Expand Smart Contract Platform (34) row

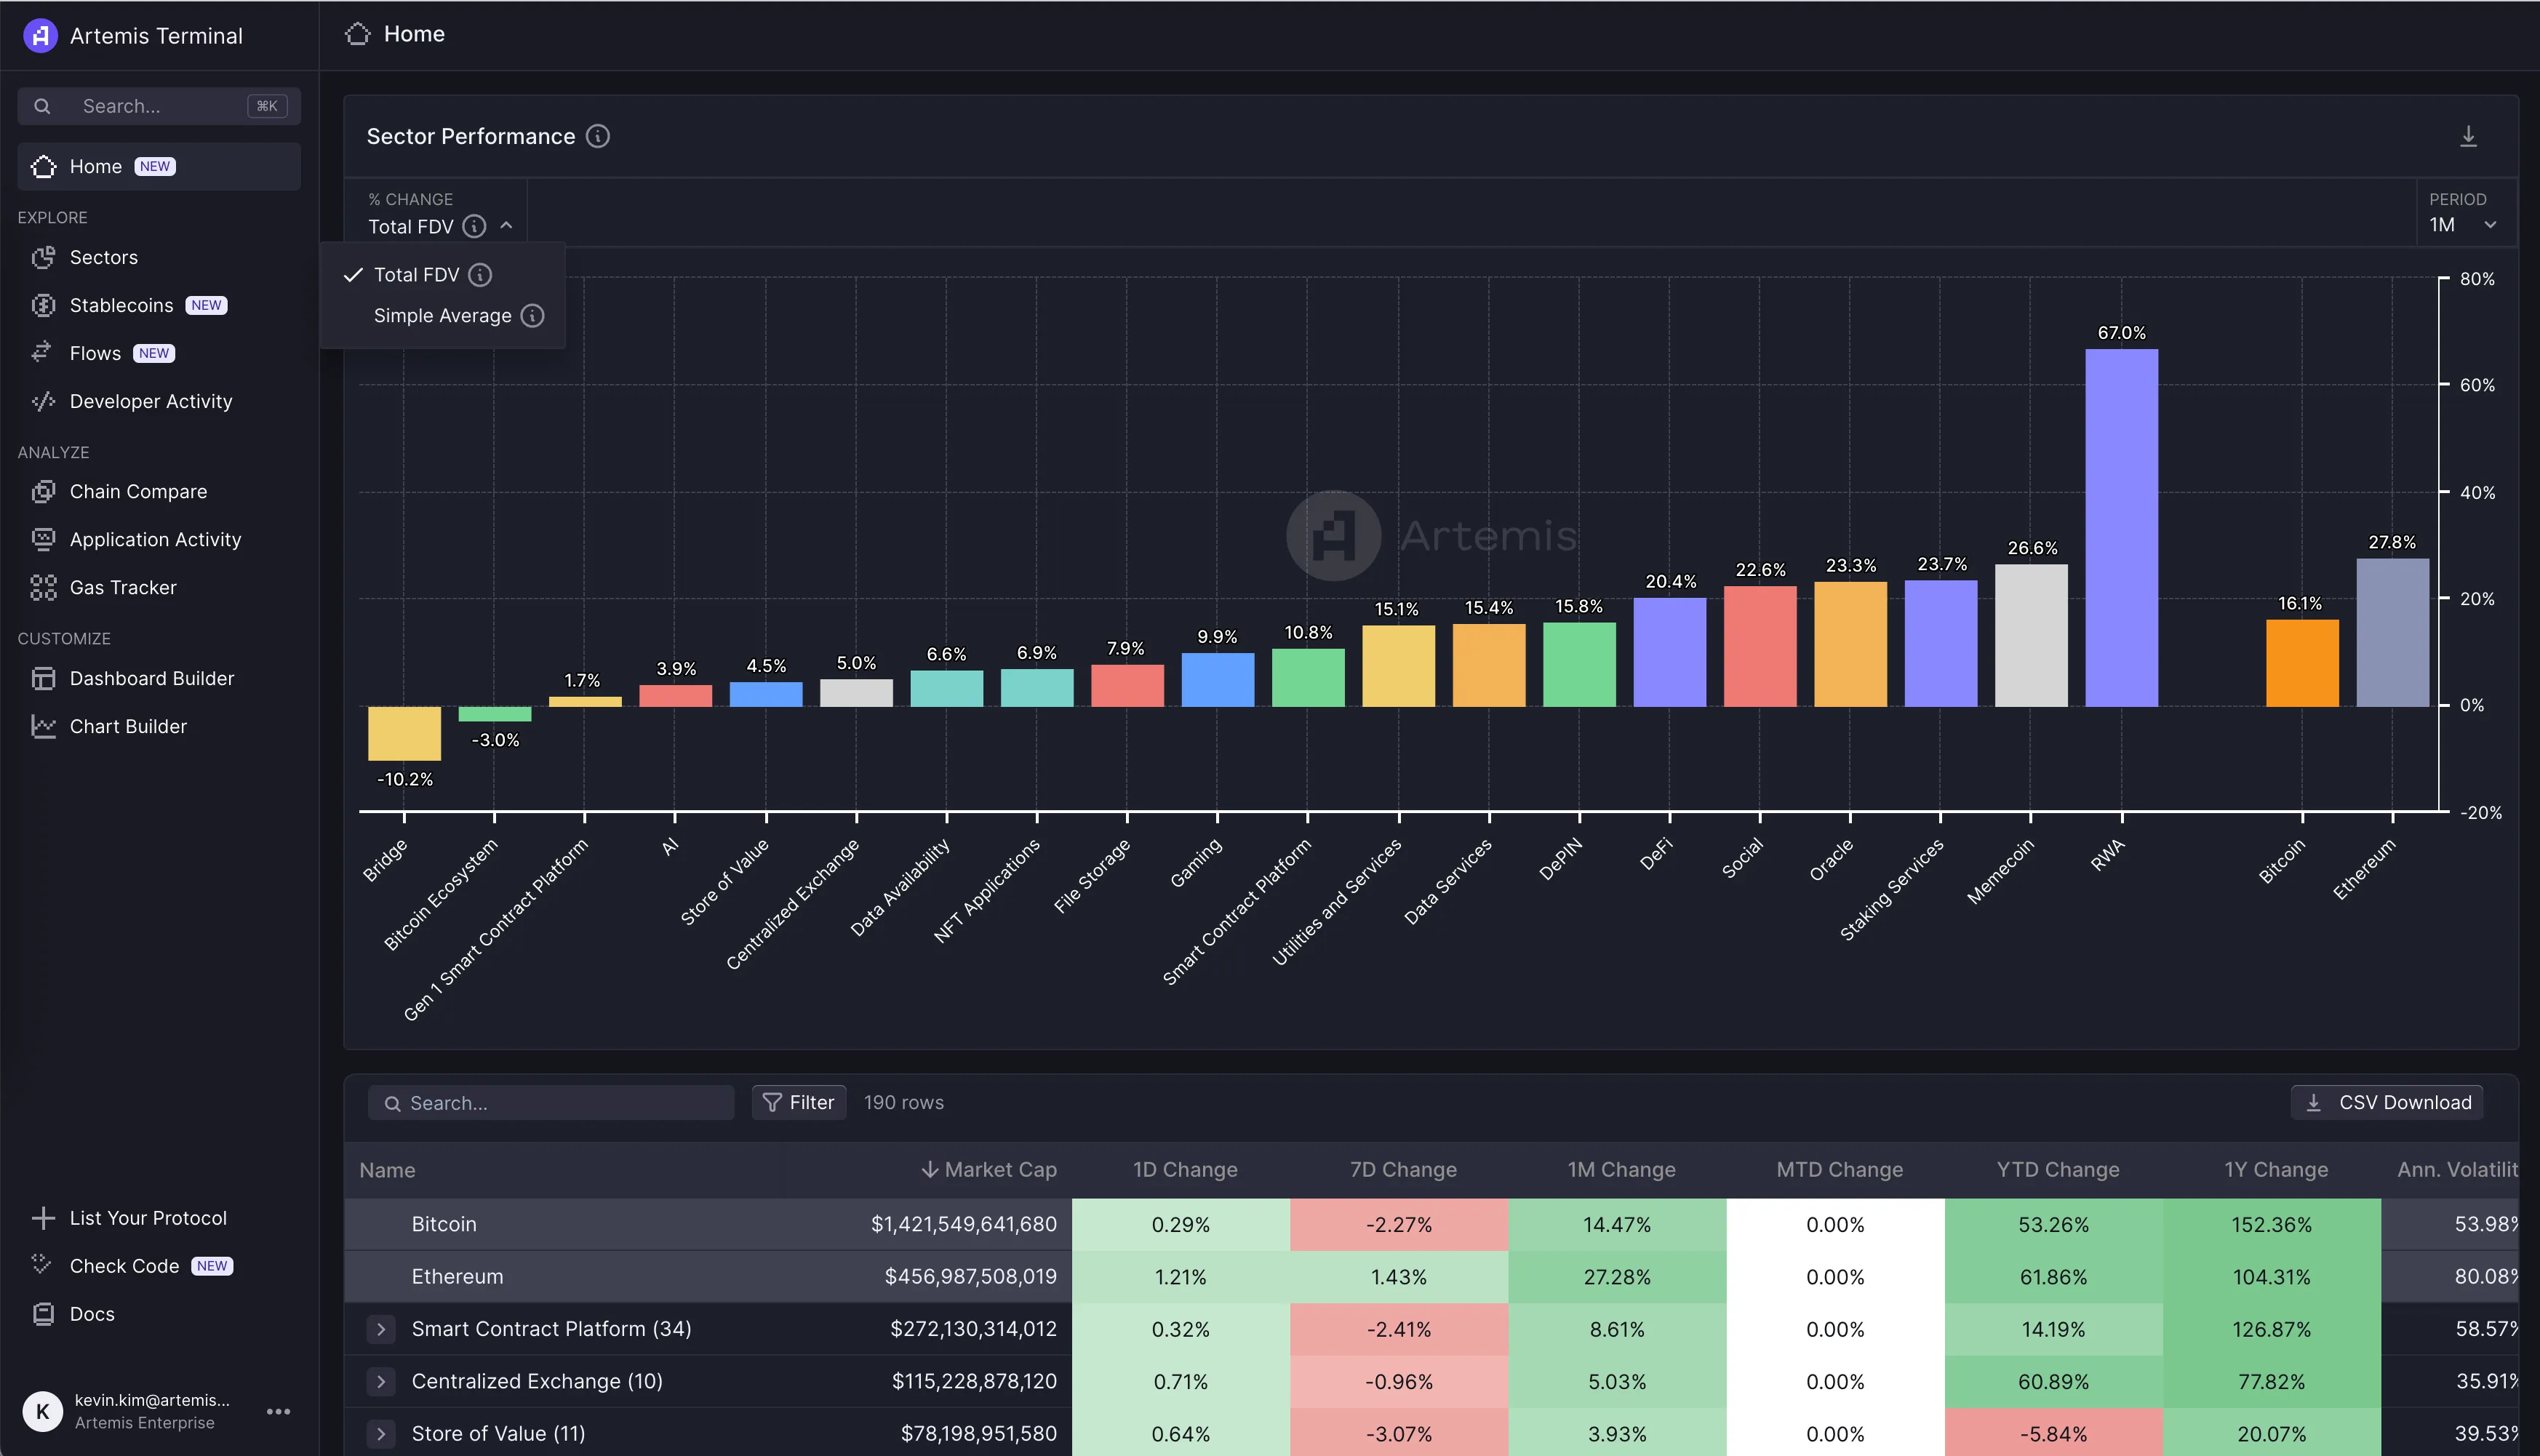[x=381, y=1330]
